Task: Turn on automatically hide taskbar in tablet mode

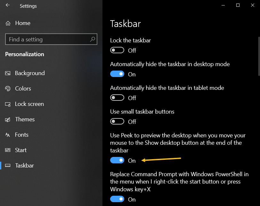Action: click(117, 98)
